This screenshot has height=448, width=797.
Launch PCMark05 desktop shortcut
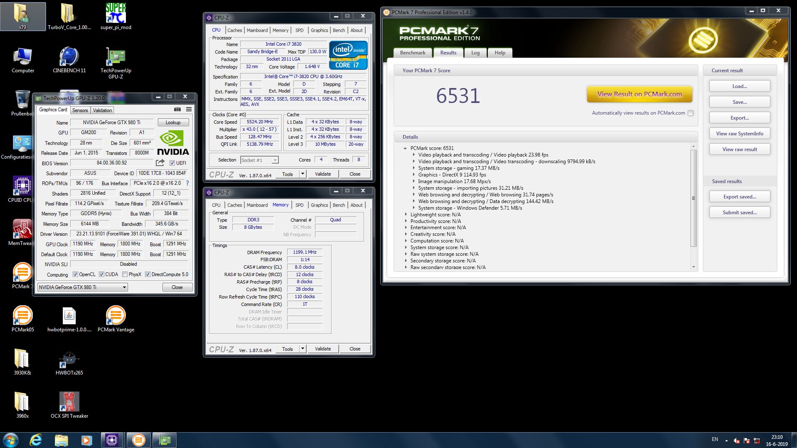(x=22, y=318)
